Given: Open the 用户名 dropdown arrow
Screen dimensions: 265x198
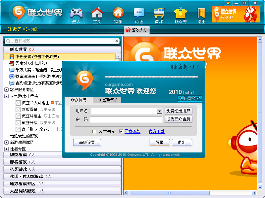Looking at the screenshot, I should tap(159, 111).
